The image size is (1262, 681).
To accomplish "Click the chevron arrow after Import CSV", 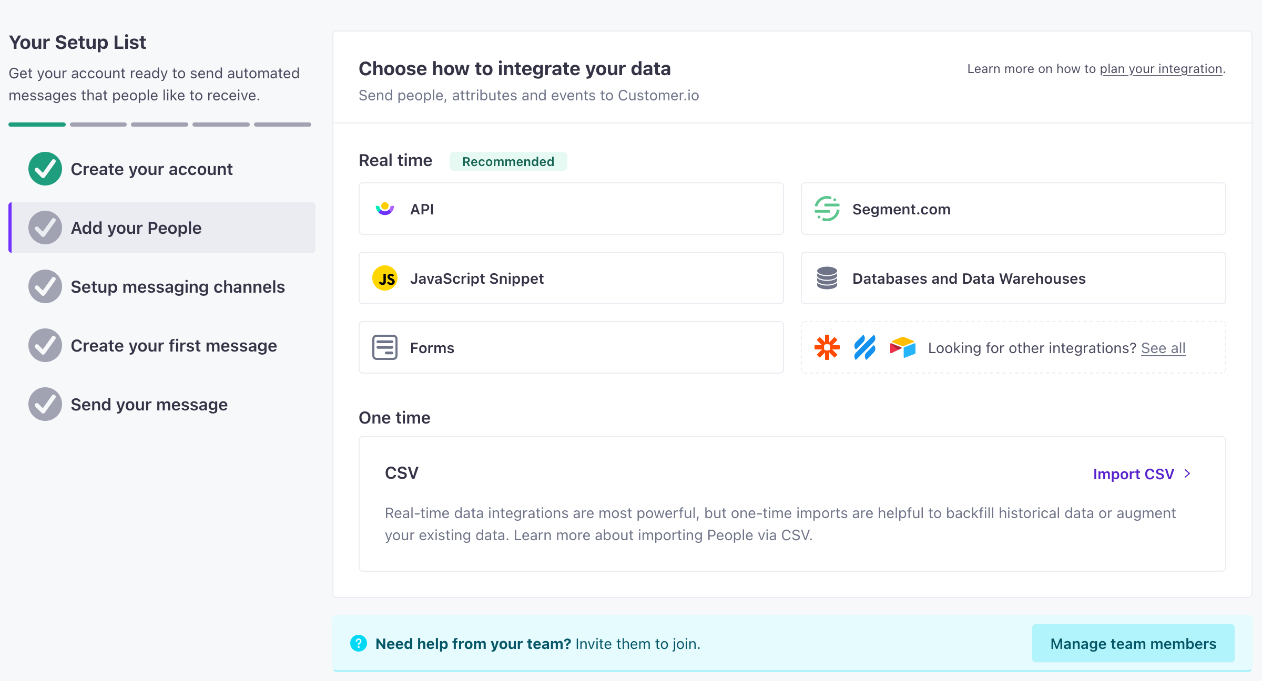I will tap(1187, 473).
